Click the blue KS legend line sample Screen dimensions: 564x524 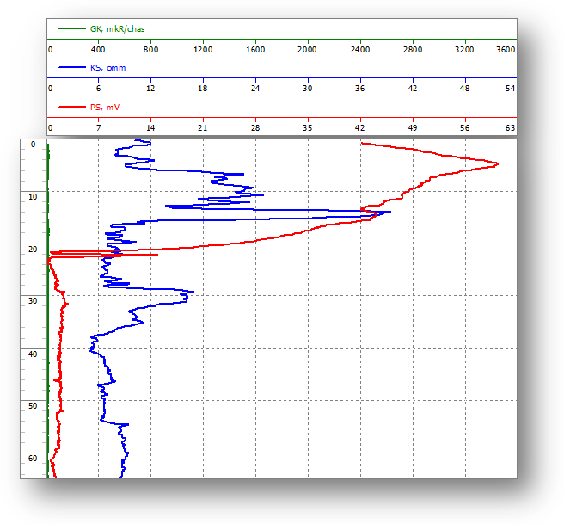click(x=72, y=67)
